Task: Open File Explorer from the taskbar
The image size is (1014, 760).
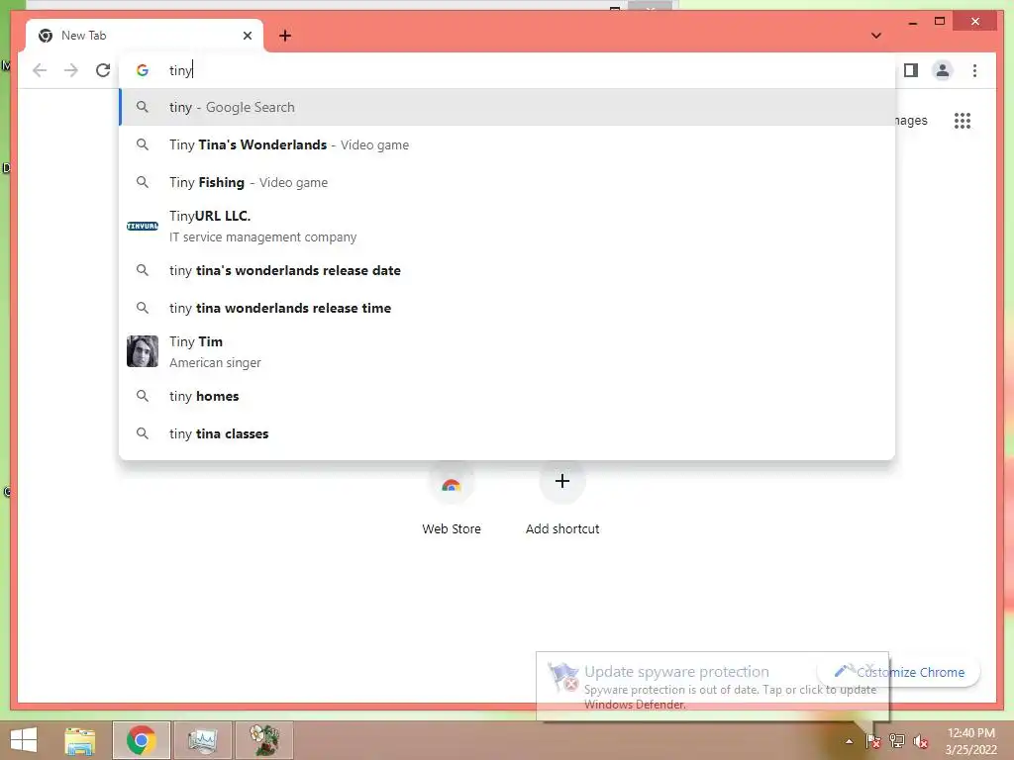Action: [80, 740]
